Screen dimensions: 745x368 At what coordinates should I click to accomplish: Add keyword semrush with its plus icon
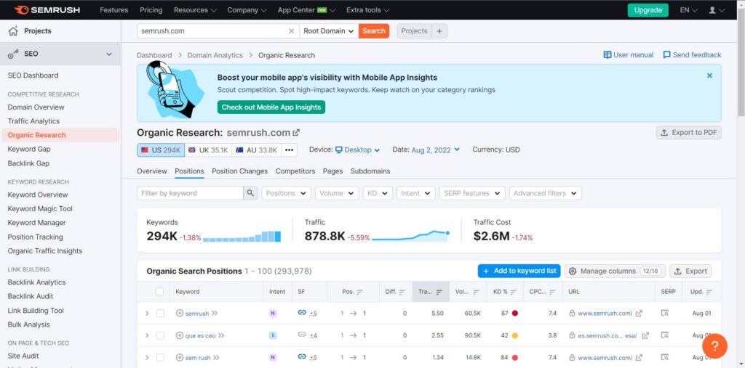[x=179, y=314]
